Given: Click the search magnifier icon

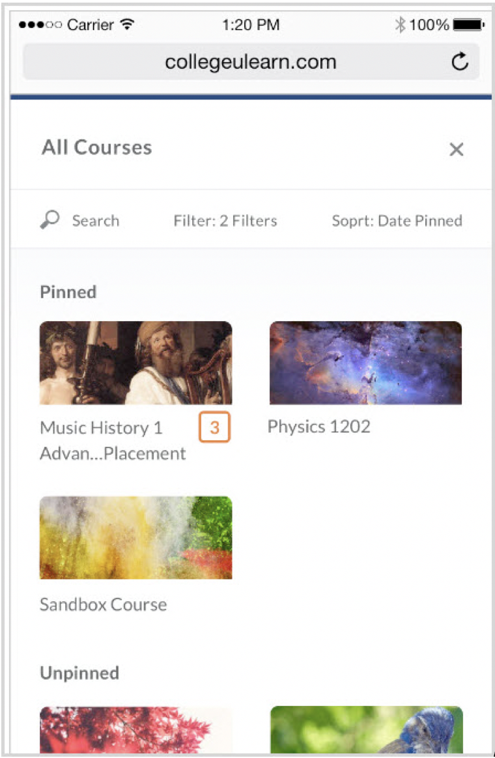Looking at the screenshot, I should [49, 220].
